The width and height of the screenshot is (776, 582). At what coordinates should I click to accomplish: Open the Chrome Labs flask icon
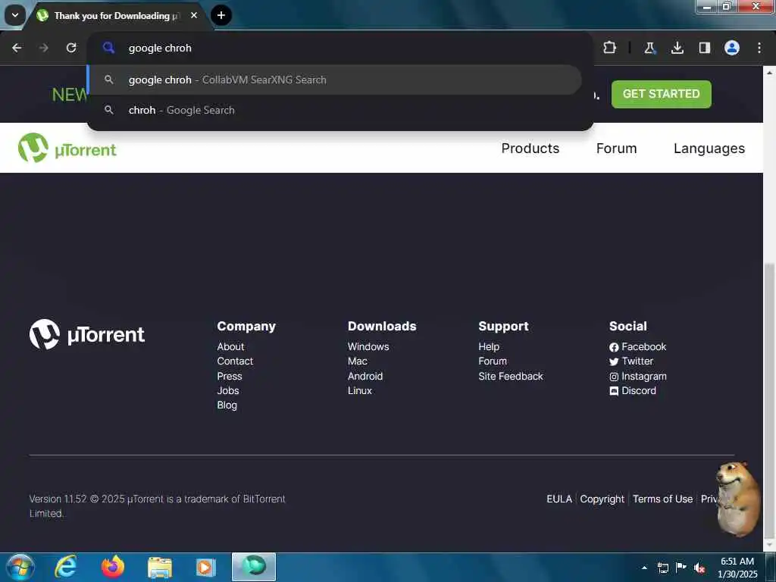[x=649, y=48]
